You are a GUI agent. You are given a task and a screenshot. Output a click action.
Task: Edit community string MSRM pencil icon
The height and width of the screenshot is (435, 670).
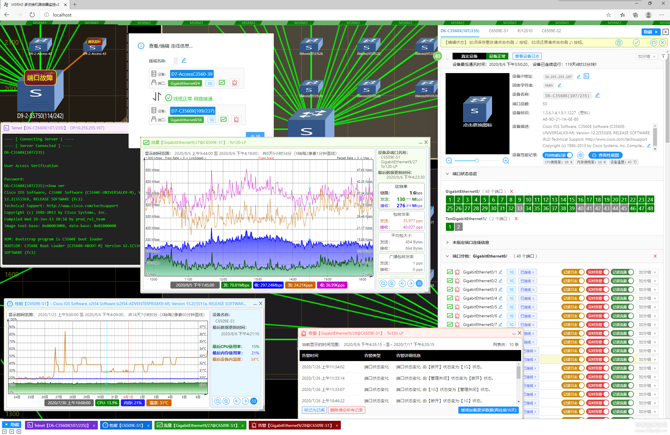(559, 85)
